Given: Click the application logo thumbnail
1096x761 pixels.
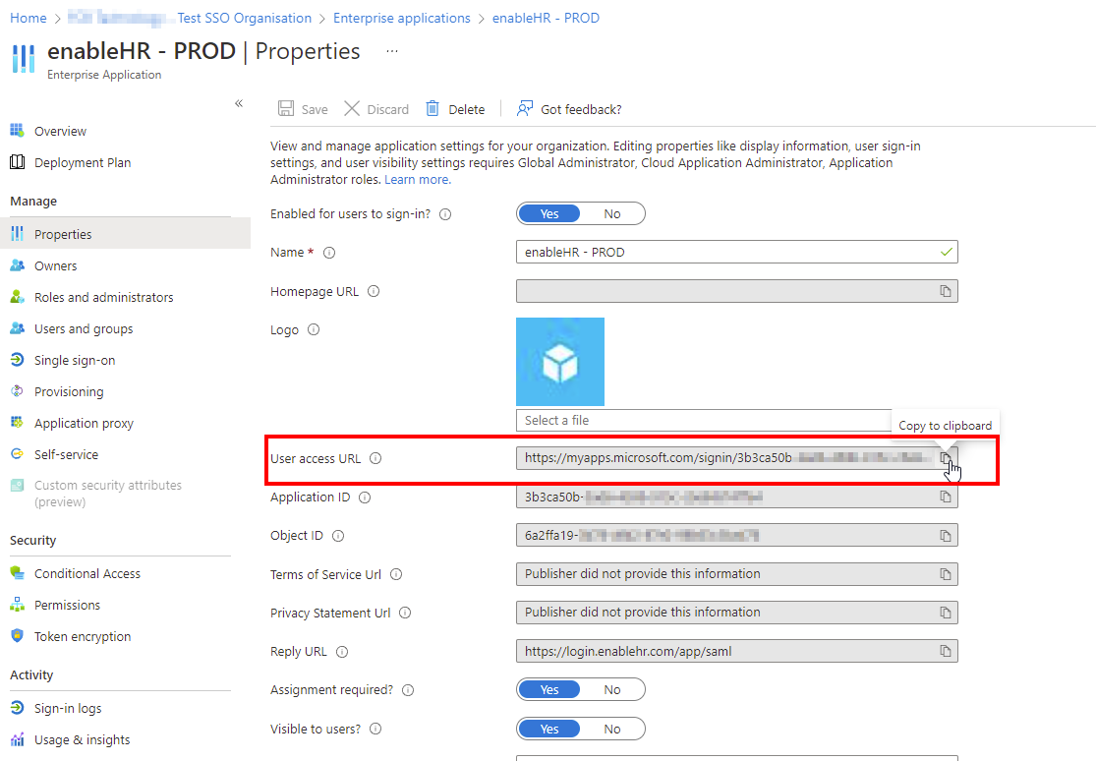Looking at the screenshot, I should [560, 362].
